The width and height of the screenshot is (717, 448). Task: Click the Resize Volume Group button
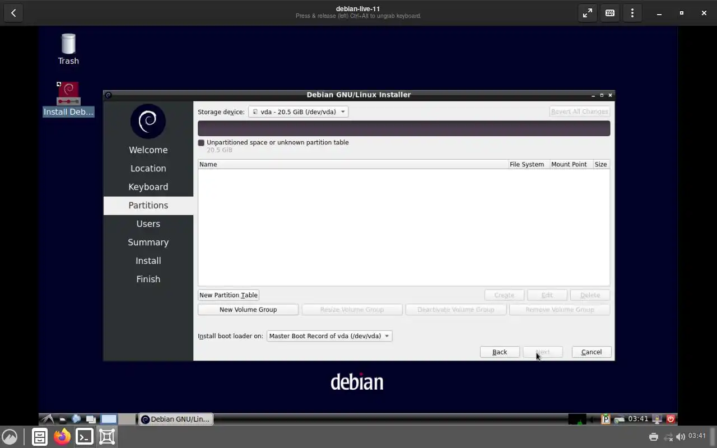tap(352, 309)
